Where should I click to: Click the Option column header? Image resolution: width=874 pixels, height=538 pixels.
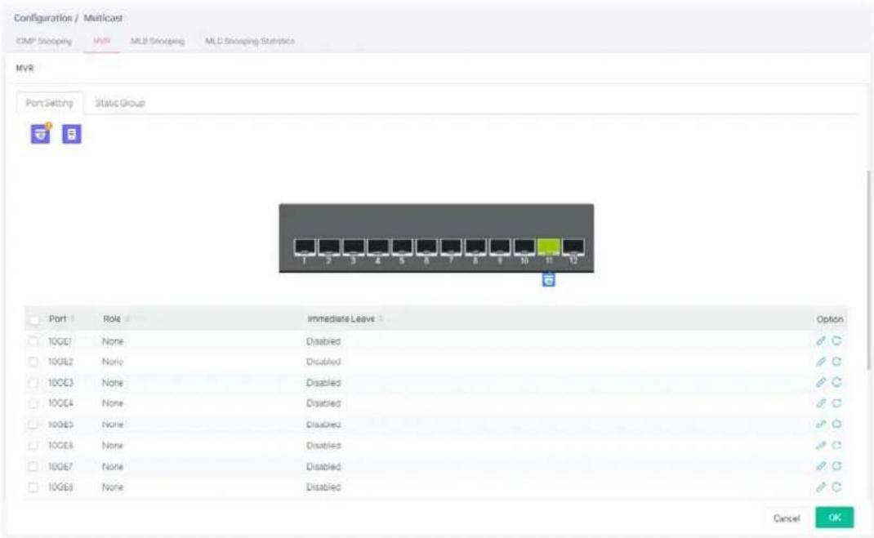pos(829,319)
